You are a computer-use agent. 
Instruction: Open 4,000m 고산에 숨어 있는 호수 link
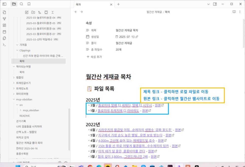pyautogui.click(x=126, y=141)
